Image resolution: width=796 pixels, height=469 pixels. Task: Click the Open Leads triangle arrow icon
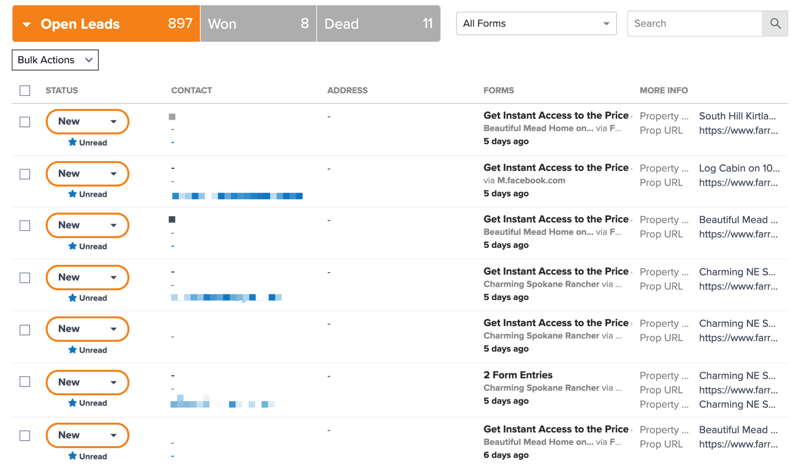[27, 24]
